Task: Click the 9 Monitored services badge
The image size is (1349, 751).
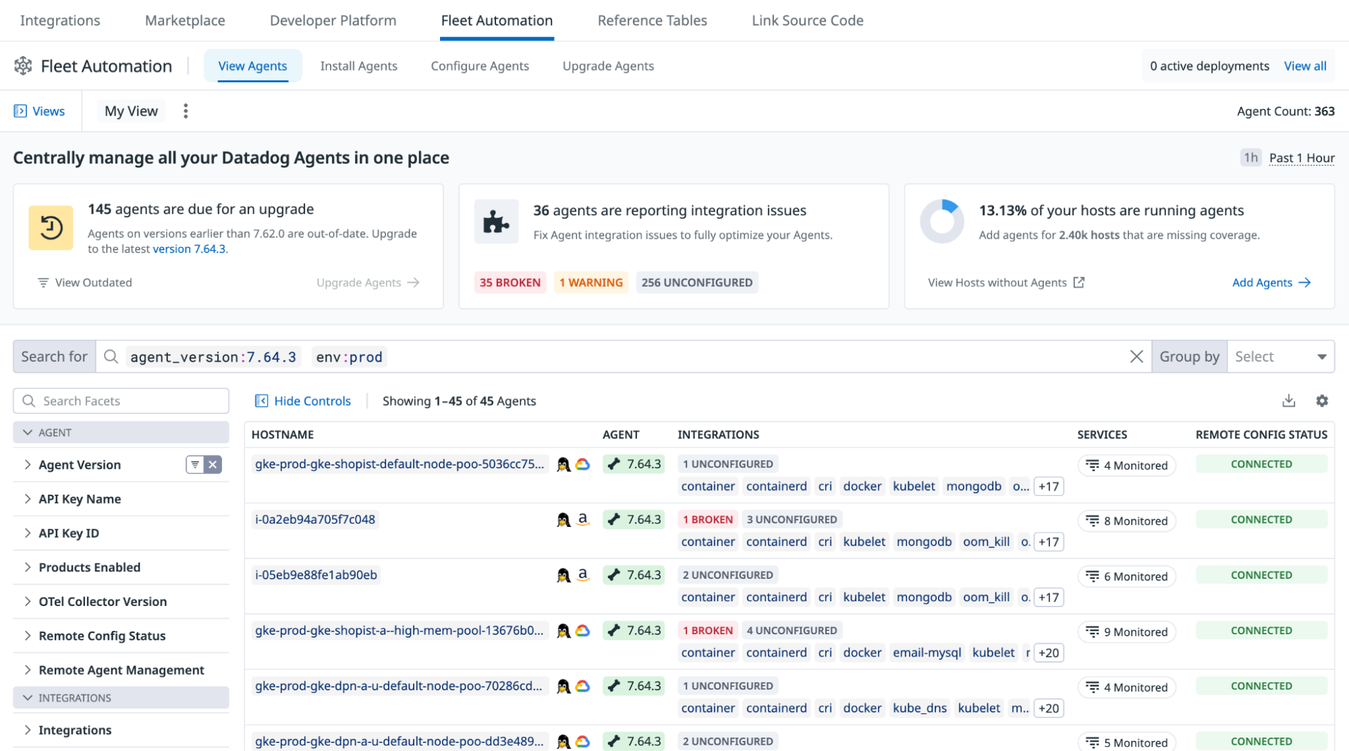Action: (x=1127, y=632)
